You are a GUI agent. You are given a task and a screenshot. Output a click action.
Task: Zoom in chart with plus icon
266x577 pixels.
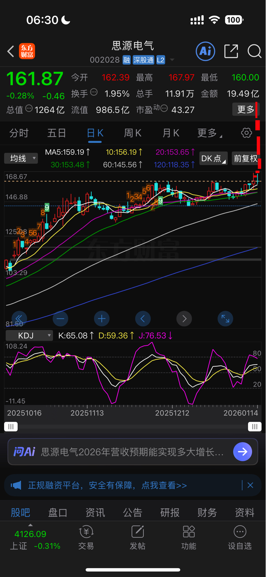(102, 318)
